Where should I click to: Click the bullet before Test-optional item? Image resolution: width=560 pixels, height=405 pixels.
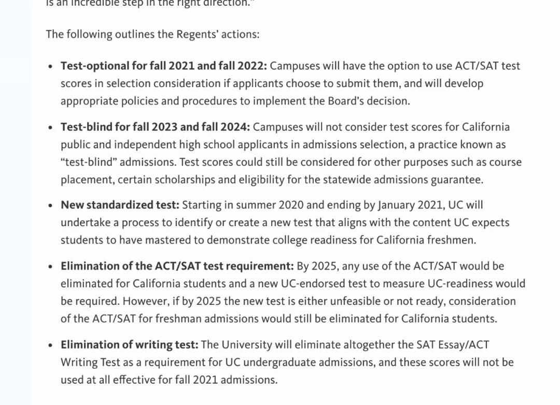[50, 66]
